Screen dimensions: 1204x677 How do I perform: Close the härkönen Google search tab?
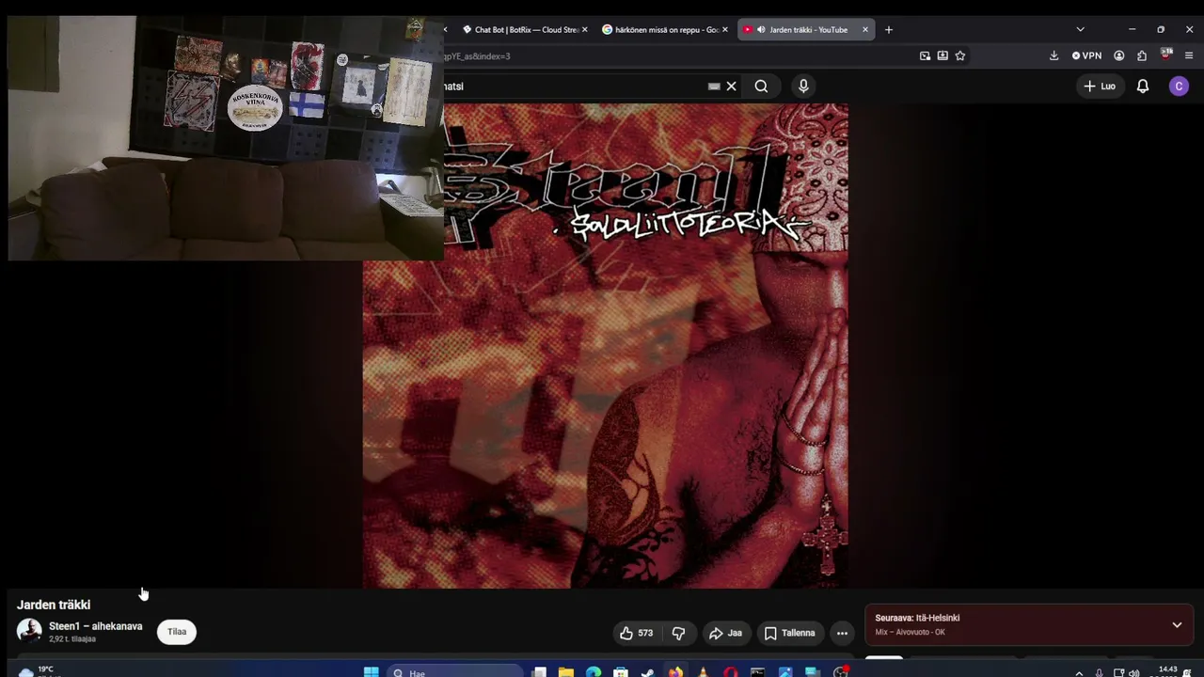coord(725,30)
